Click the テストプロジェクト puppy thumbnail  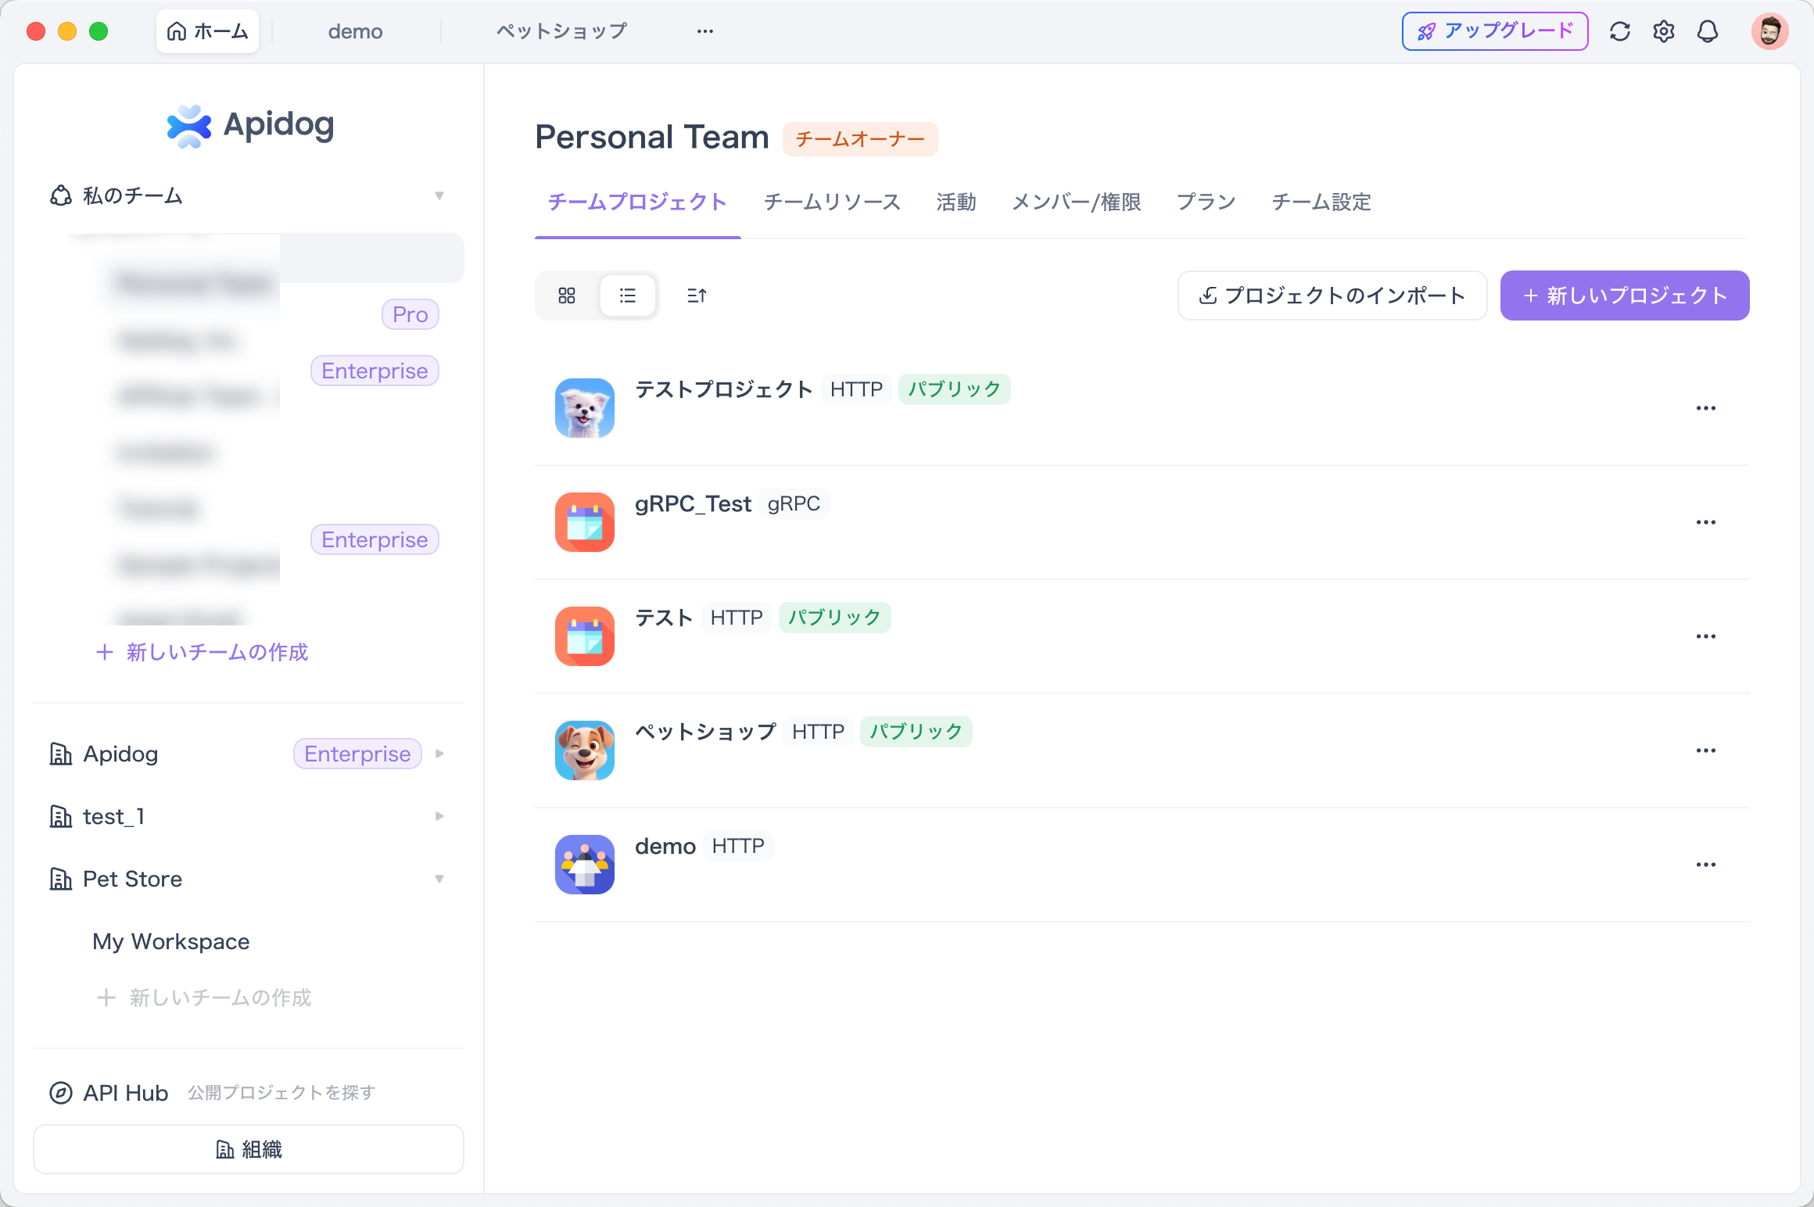585,408
